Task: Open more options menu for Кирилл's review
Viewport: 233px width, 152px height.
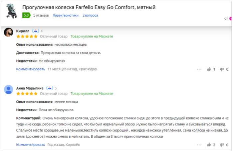Action: coord(199,69)
